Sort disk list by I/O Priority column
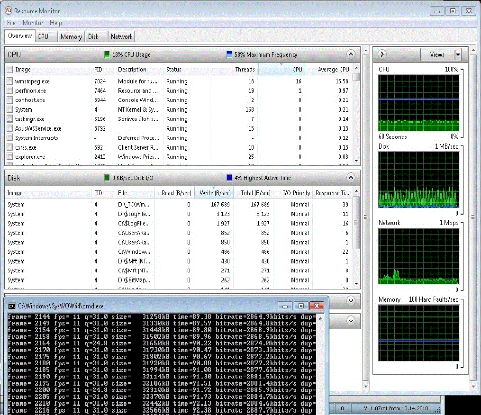The width and height of the screenshot is (481, 415). [x=293, y=193]
